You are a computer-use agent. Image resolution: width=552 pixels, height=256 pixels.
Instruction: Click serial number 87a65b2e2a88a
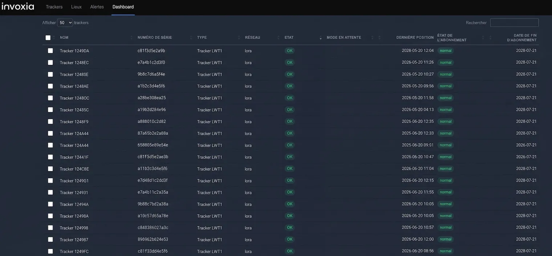click(x=153, y=133)
